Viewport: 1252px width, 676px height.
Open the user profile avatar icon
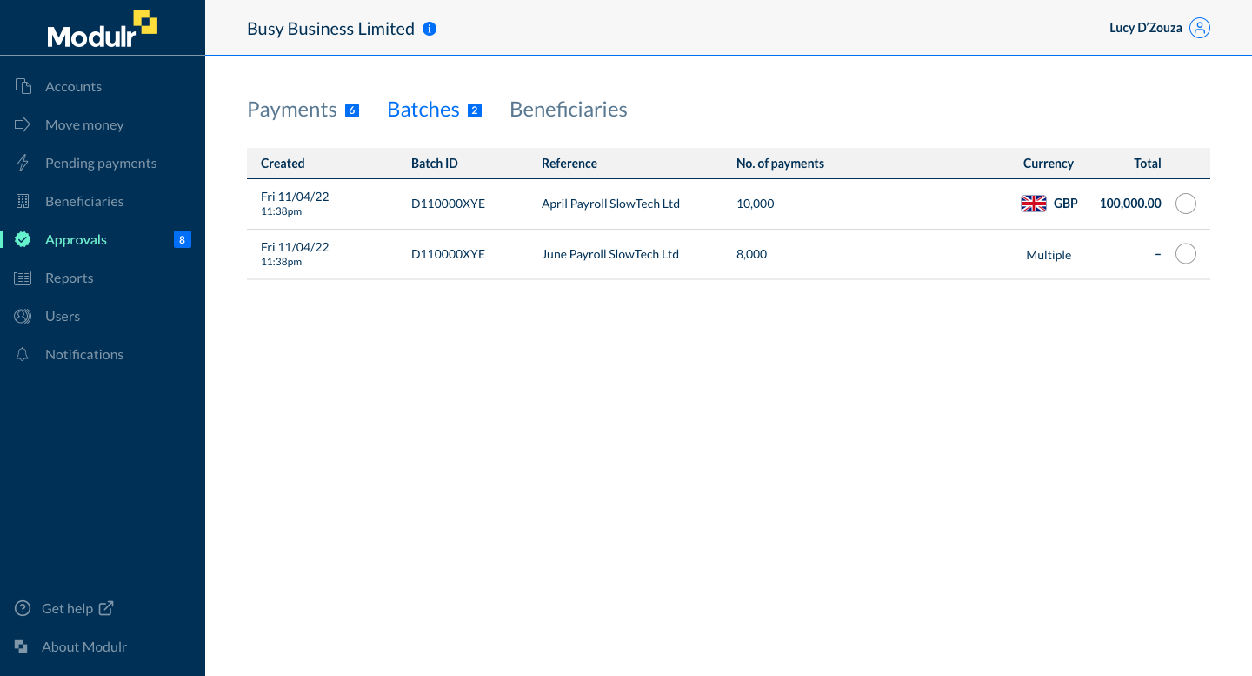coord(1200,28)
